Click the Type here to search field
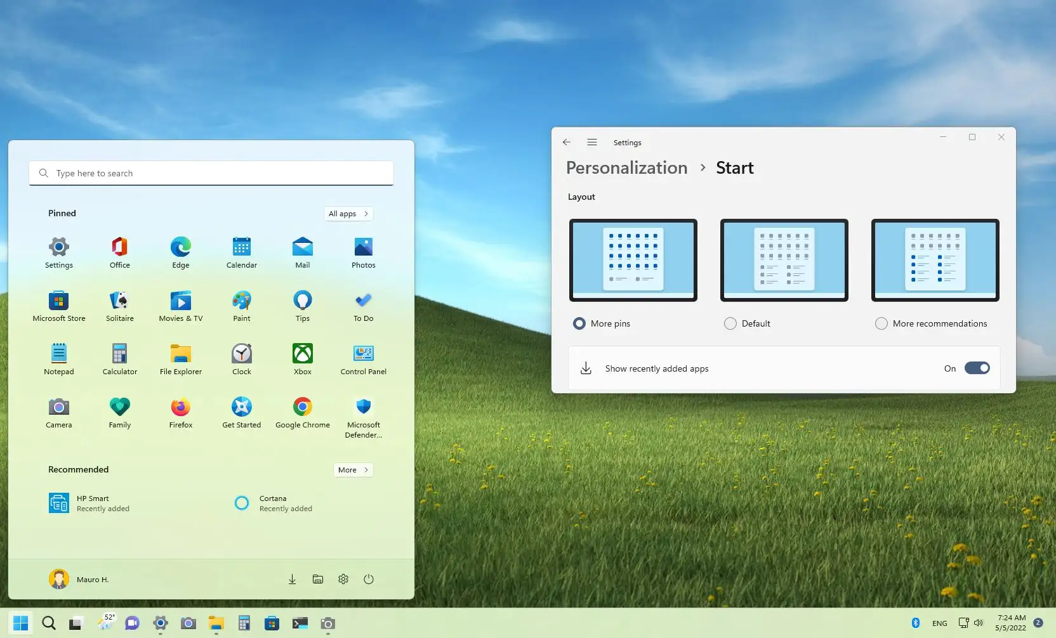 (x=211, y=173)
